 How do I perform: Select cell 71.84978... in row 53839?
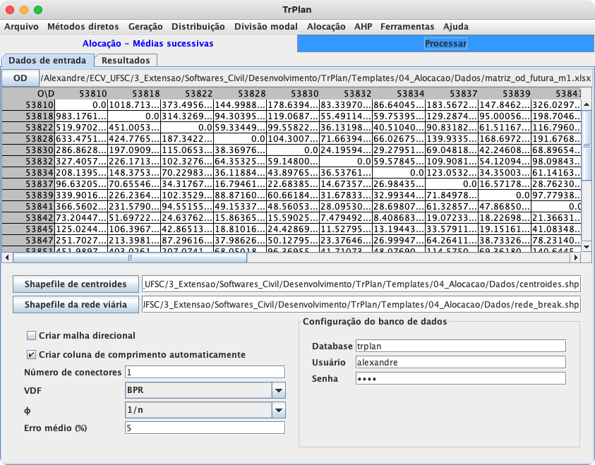click(x=452, y=195)
